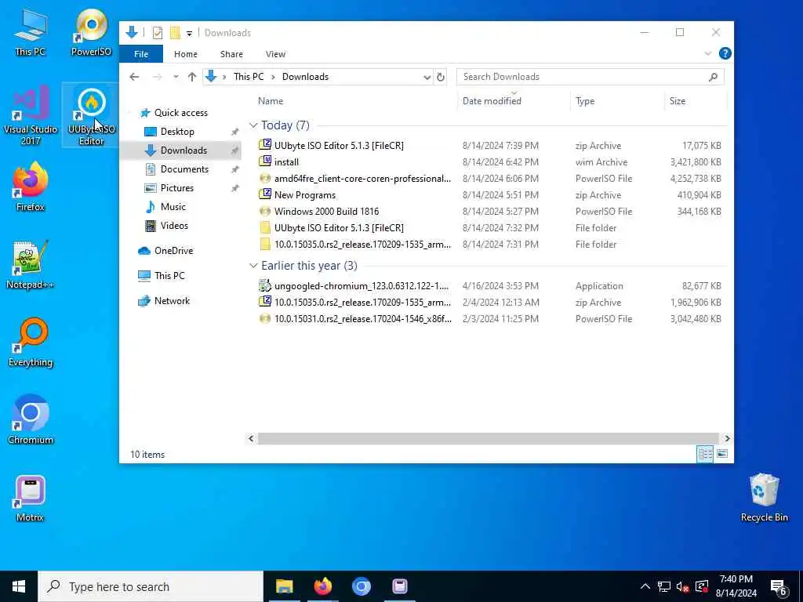
Task: Open File Explorer from the taskbar
Action: click(284, 586)
